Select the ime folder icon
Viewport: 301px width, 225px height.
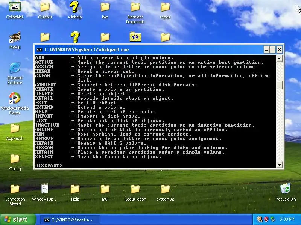[x=105, y=10]
